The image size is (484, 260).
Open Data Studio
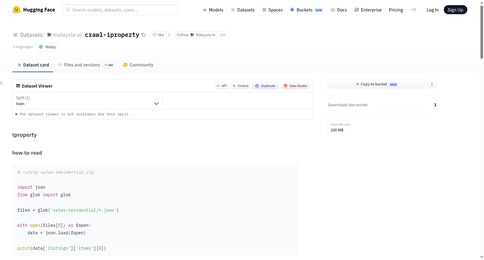point(295,86)
